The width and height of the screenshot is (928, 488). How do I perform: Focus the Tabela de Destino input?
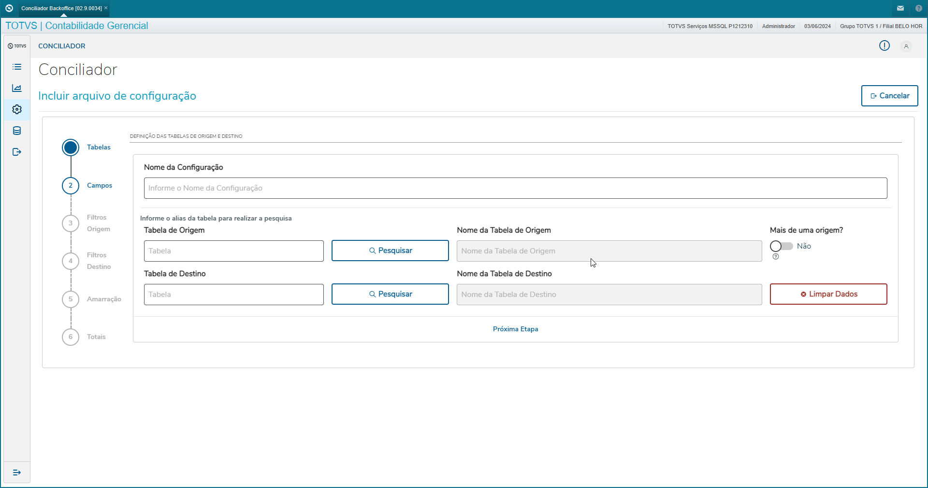[x=234, y=295]
